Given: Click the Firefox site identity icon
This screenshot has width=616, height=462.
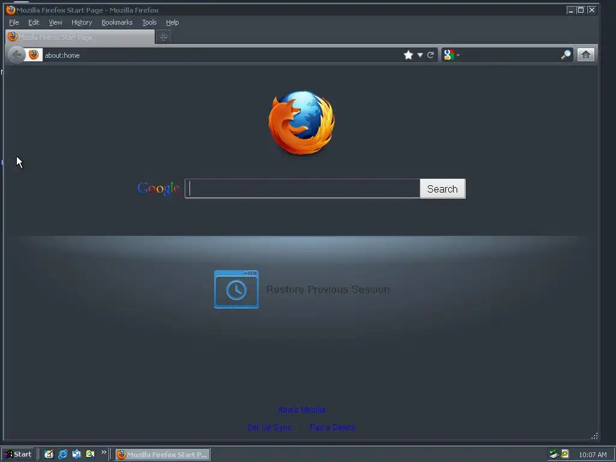Looking at the screenshot, I should (x=34, y=55).
